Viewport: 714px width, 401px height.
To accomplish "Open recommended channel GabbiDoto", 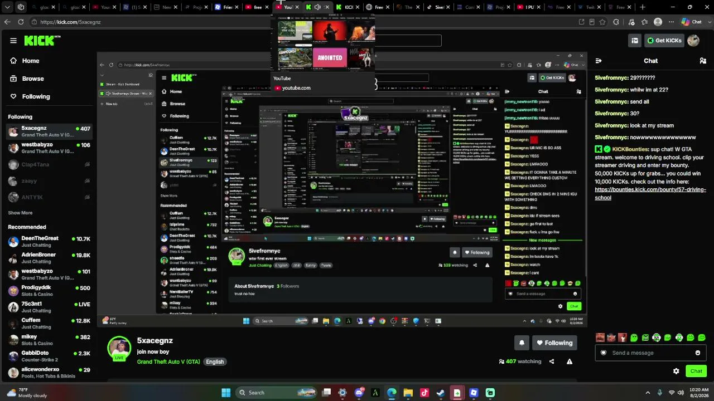I will (x=49, y=356).
